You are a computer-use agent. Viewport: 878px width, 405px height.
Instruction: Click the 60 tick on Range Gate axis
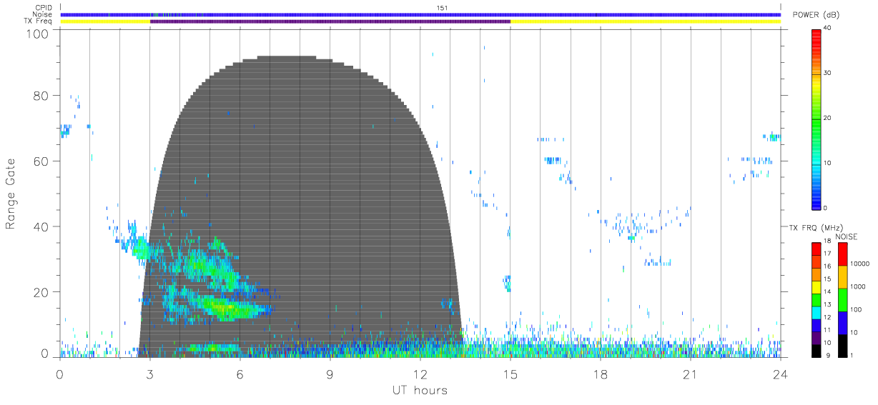41,161
